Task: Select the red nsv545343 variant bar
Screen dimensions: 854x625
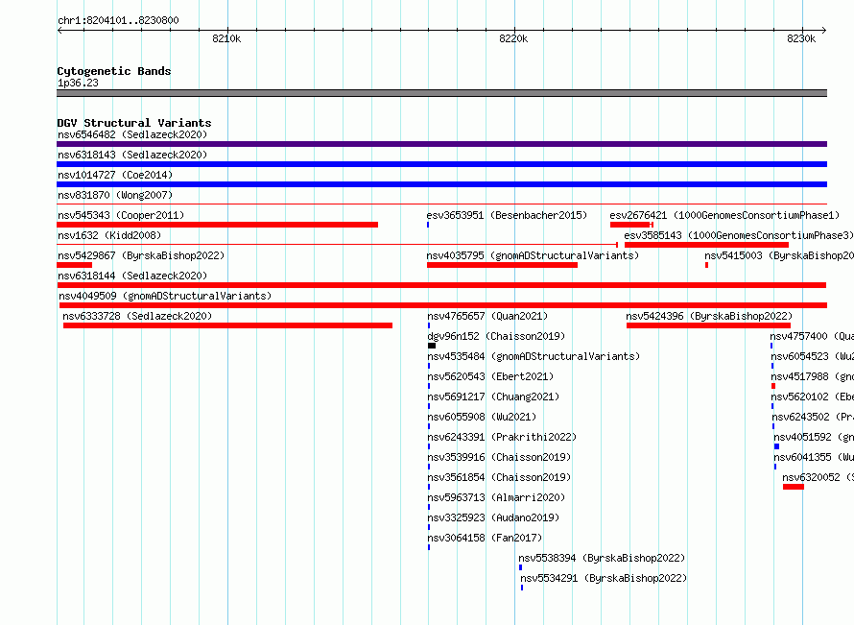Action: [x=217, y=225]
